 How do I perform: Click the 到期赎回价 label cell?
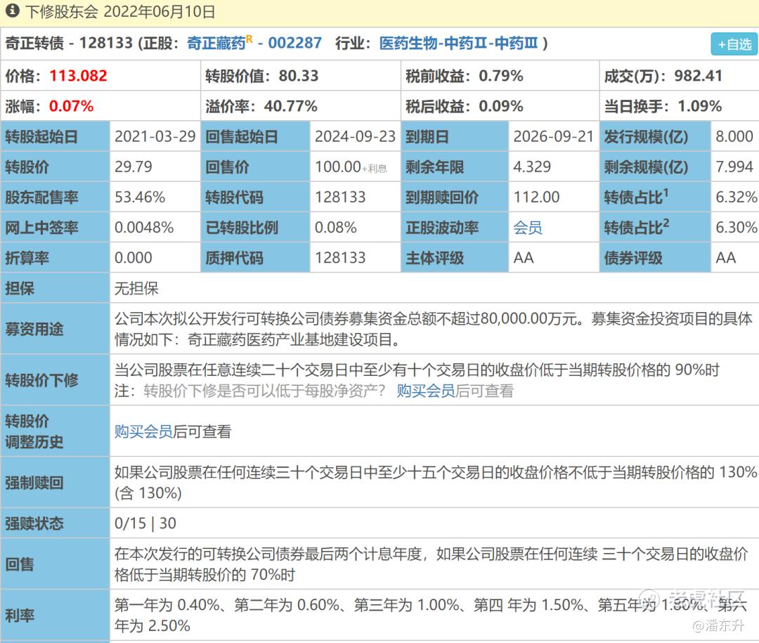pos(455,197)
